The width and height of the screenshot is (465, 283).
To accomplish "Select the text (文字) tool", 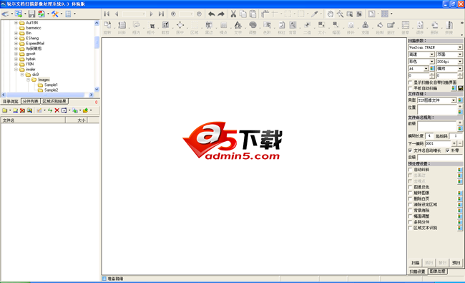I will click(238, 26).
